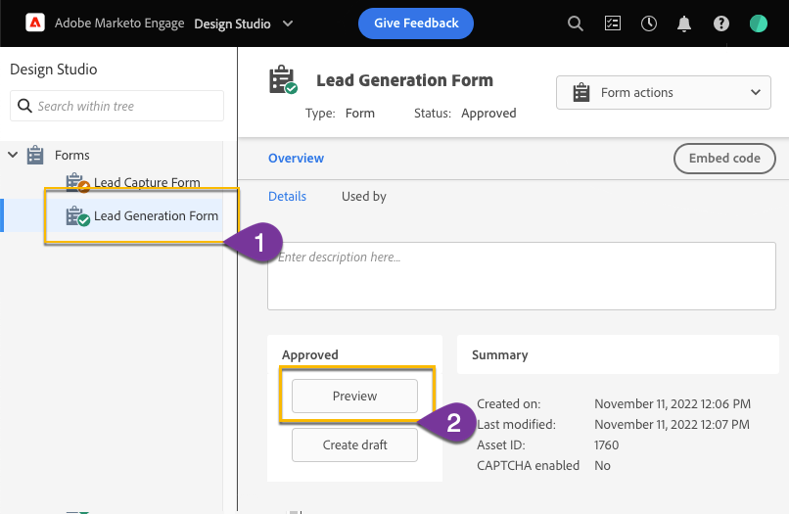Image resolution: width=789 pixels, height=514 pixels.
Task: Switch to the Overview tab
Action: [x=296, y=158]
